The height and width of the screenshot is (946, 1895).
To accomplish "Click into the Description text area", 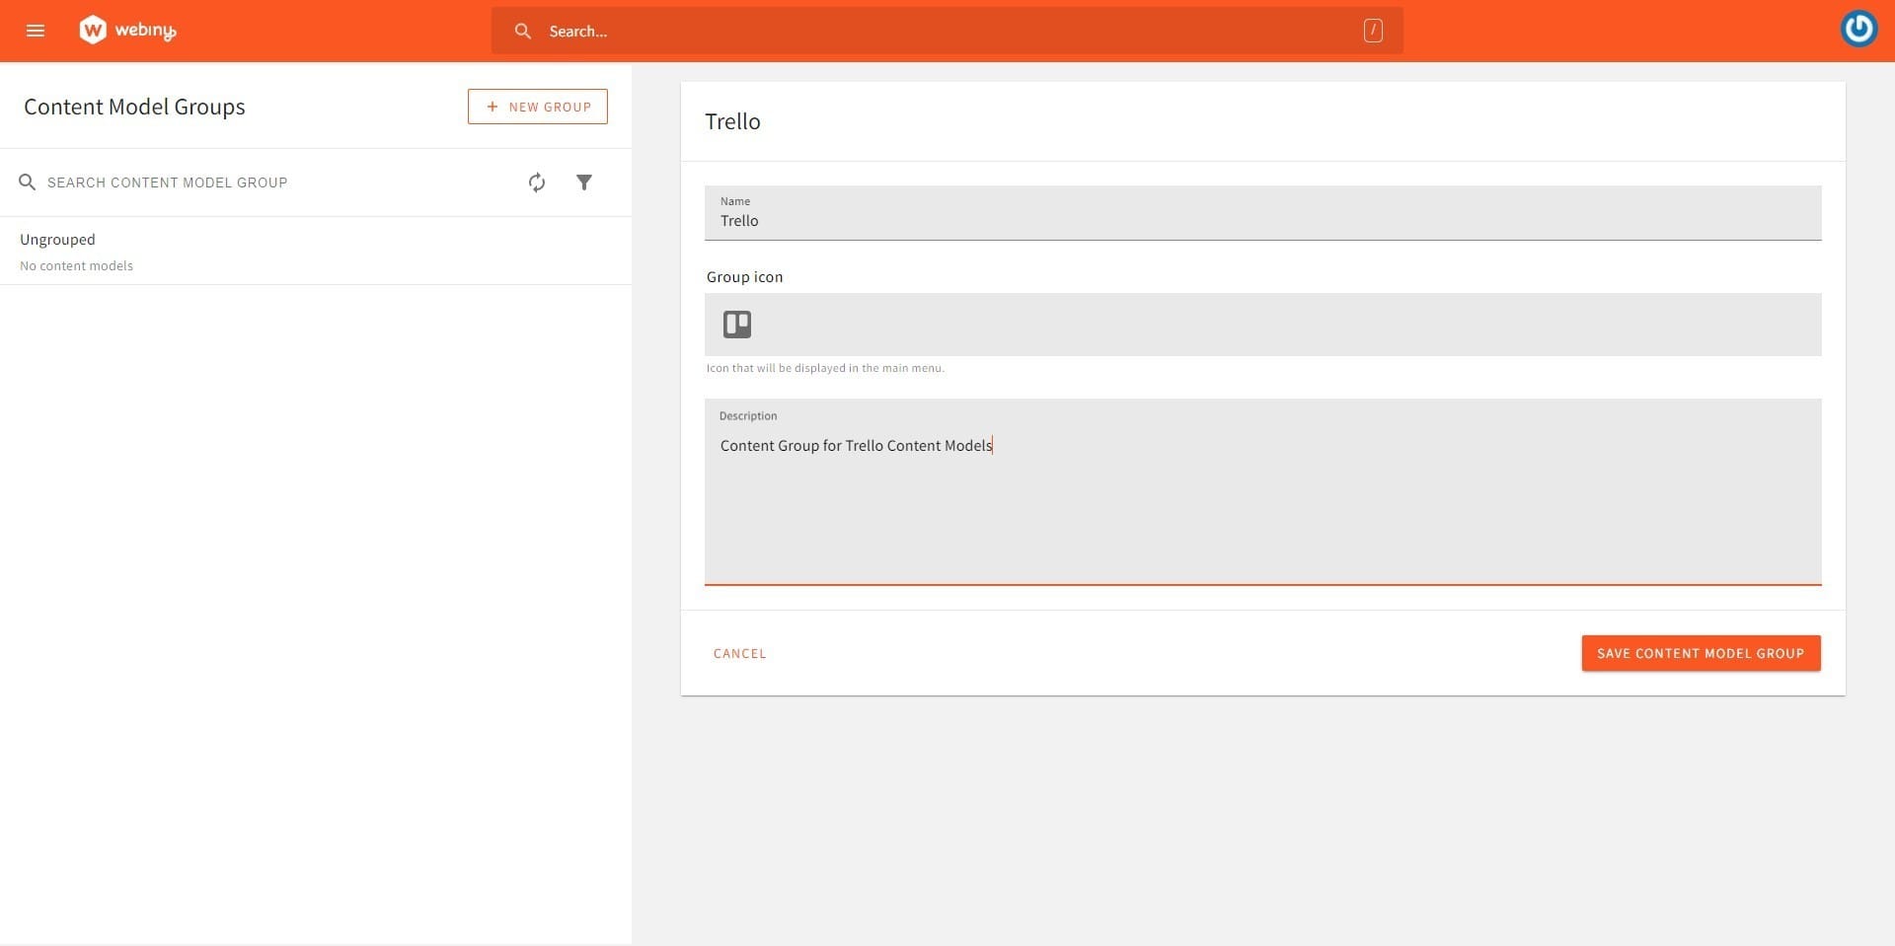I will [1262, 503].
